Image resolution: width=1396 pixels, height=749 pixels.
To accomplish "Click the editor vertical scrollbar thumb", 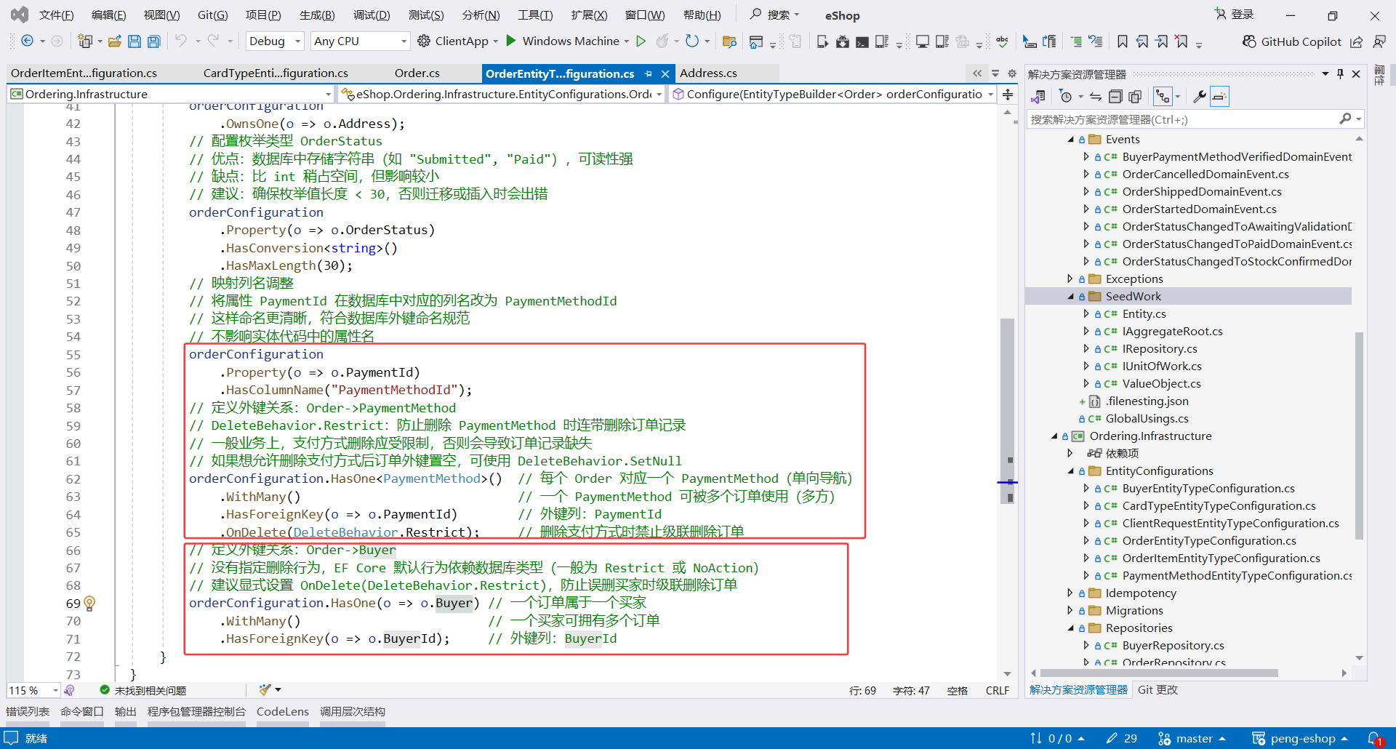I will point(1008,411).
